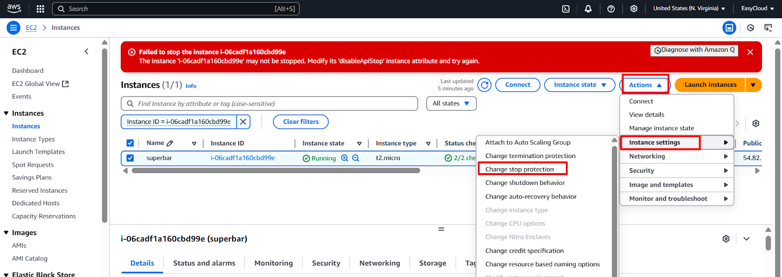Select Change termination protection
The height and width of the screenshot is (277, 782).
(530, 156)
